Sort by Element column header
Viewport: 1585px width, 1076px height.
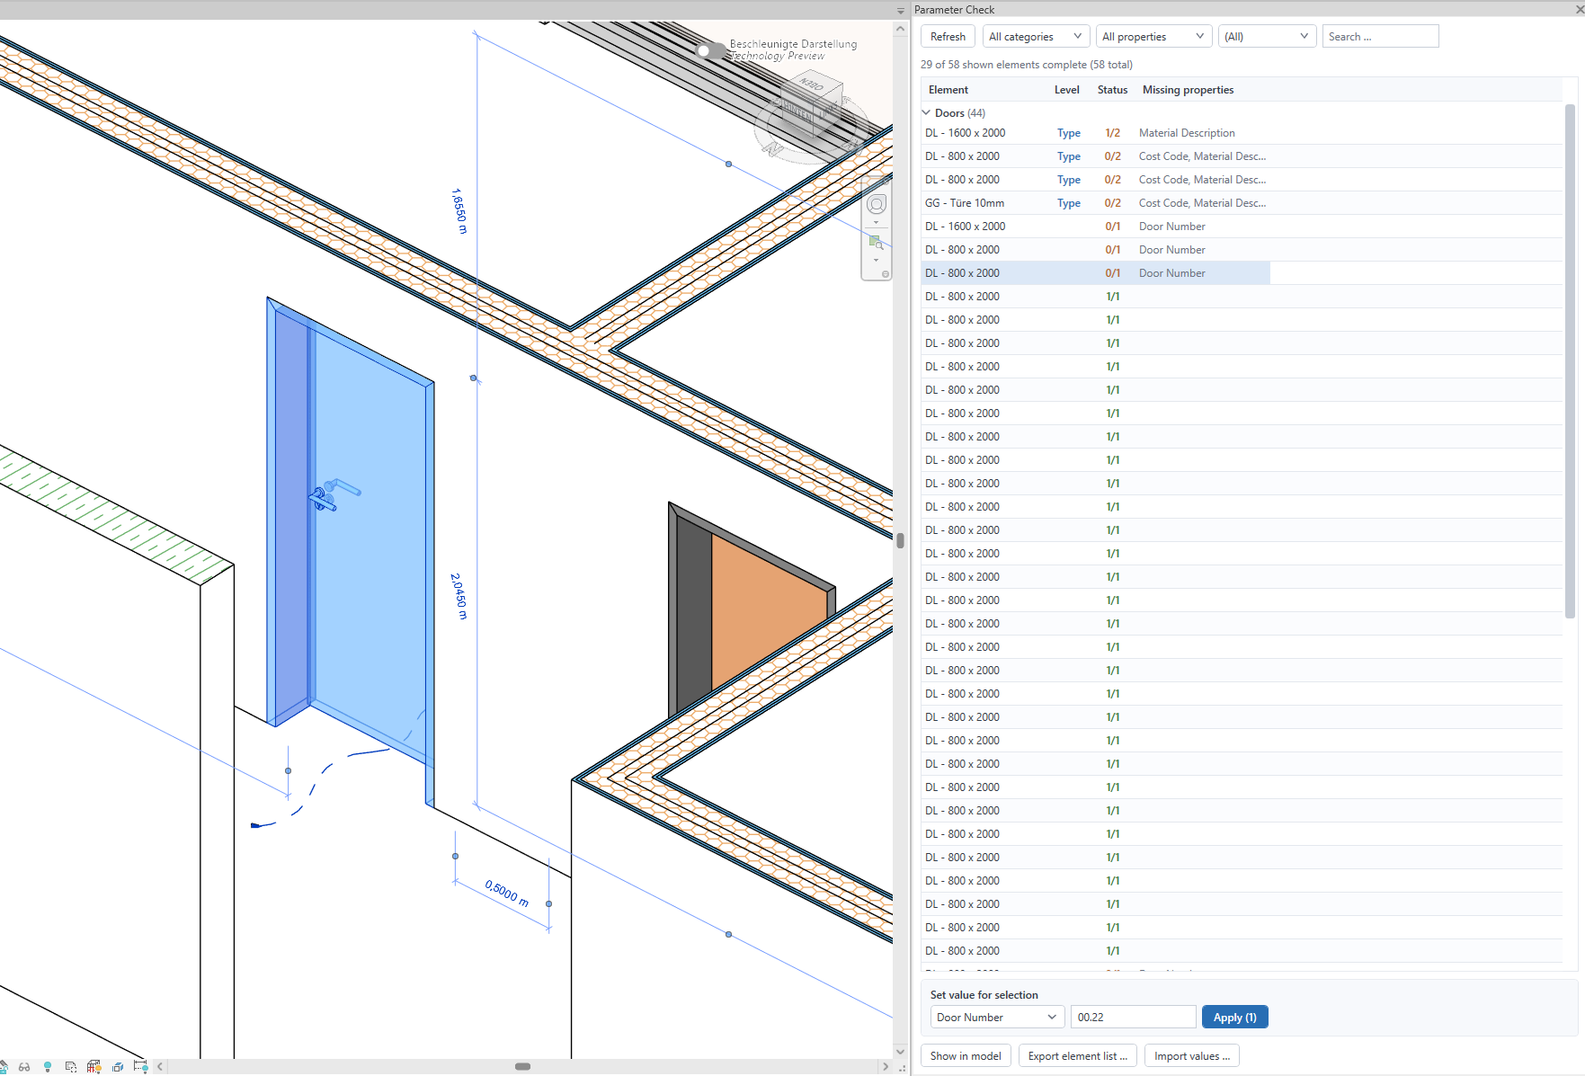coord(948,90)
